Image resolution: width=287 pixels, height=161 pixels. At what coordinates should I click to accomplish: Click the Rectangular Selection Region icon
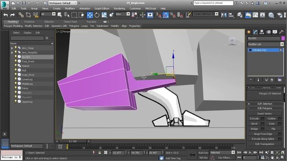(74, 15)
